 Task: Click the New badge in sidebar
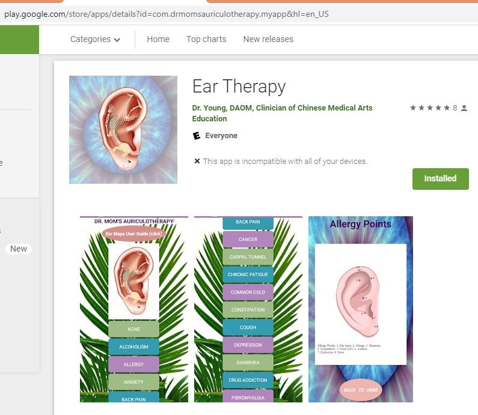pos(19,249)
